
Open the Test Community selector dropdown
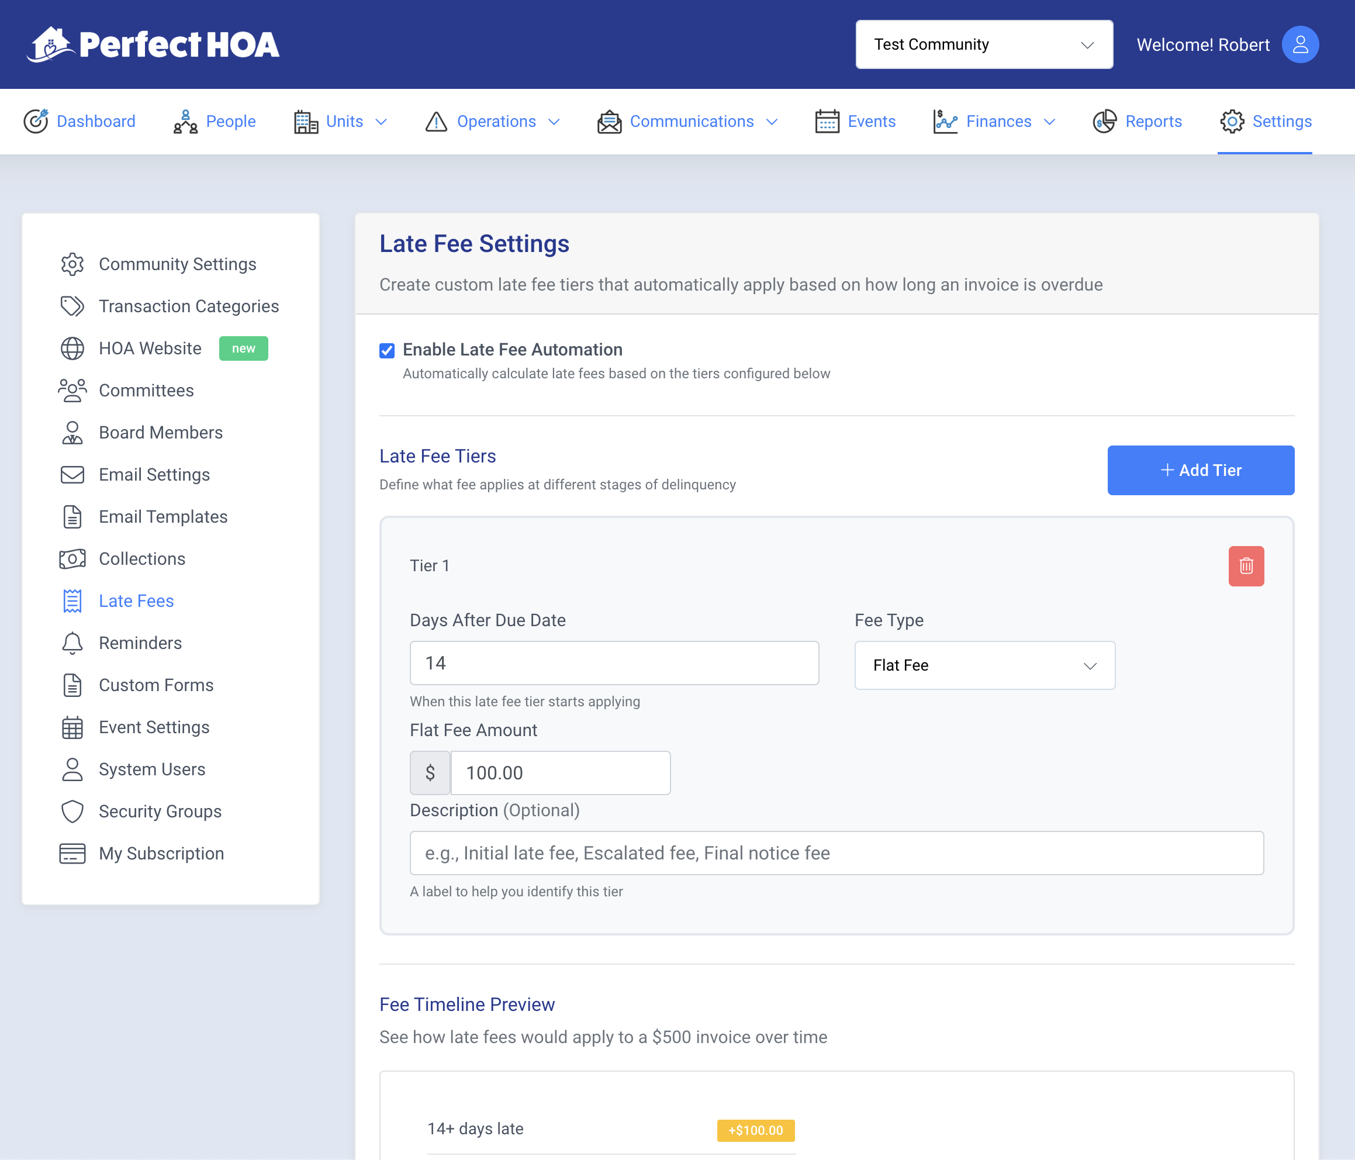pyautogui.click(x=984, y=44)
